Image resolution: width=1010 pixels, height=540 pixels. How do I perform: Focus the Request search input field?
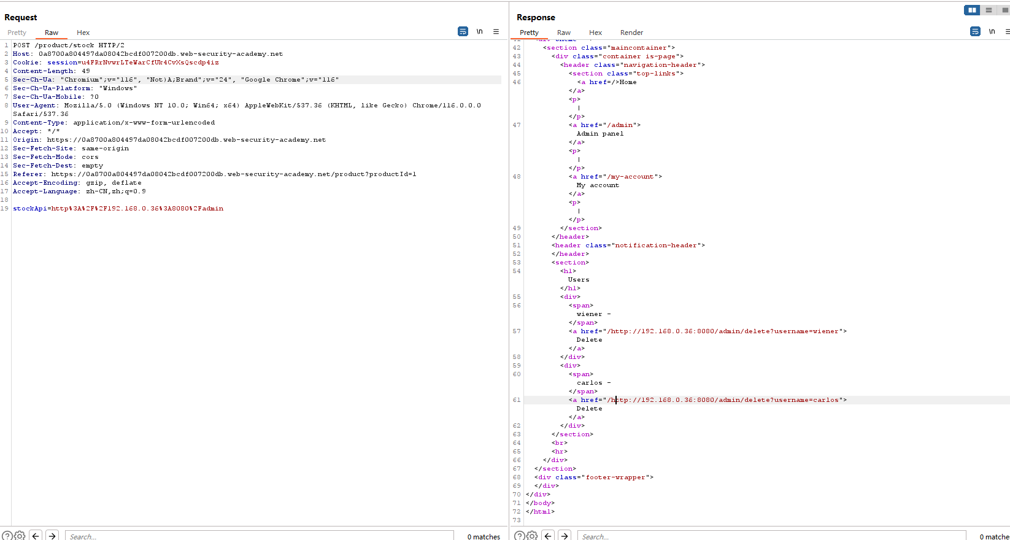tap(260, 536)
